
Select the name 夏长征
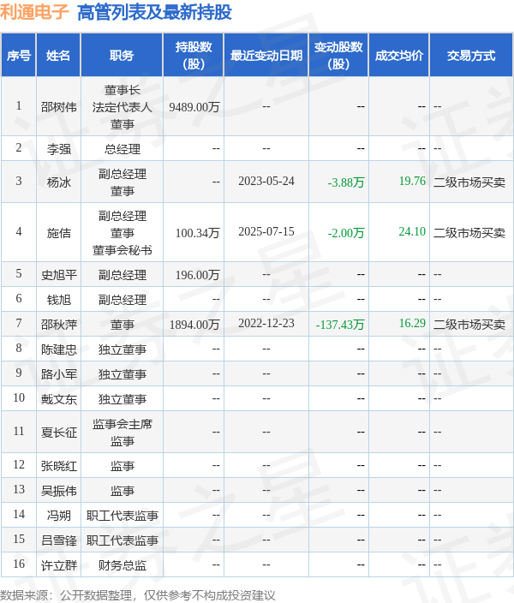click(58, 433)
